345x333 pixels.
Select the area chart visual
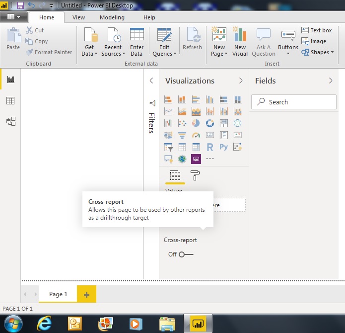(182, 111)
